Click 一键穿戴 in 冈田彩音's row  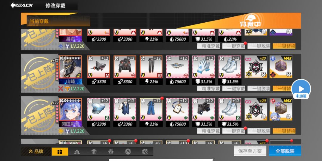click(234, 131)
